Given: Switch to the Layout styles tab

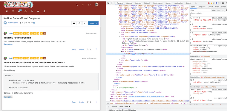Looking at the screenshot, I should (x=210, y=7).
